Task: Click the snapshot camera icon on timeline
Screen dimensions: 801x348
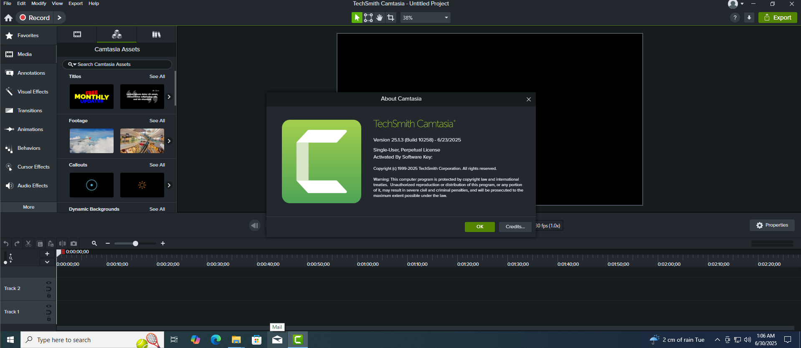Action: [74, 243]
